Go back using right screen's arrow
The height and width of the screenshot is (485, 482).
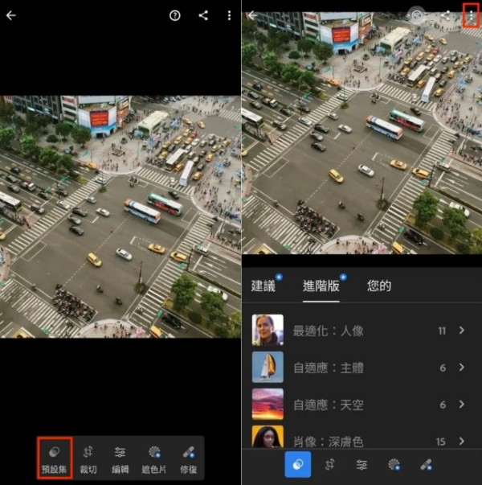click(x=253, y=15)
